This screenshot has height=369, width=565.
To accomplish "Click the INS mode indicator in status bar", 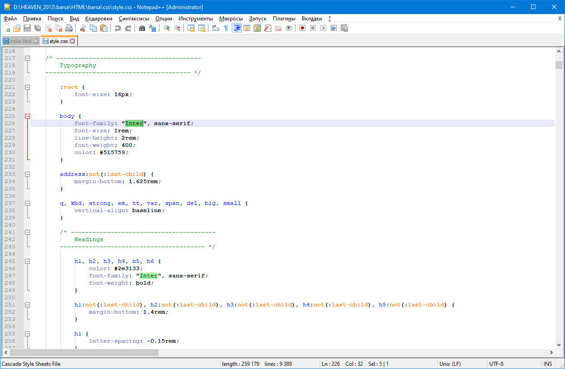I will (x=548, y=364).
